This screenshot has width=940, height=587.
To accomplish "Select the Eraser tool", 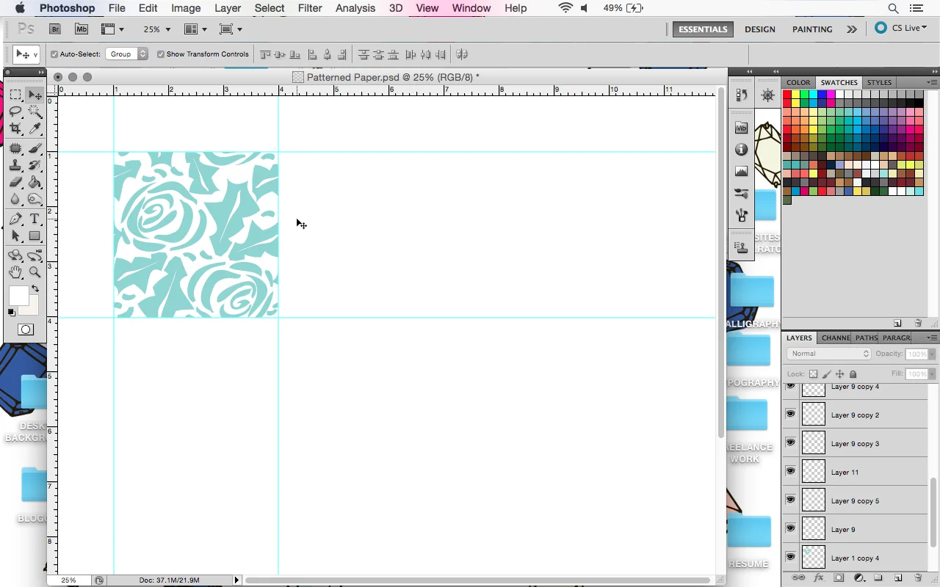I will [x=15, y=183].
